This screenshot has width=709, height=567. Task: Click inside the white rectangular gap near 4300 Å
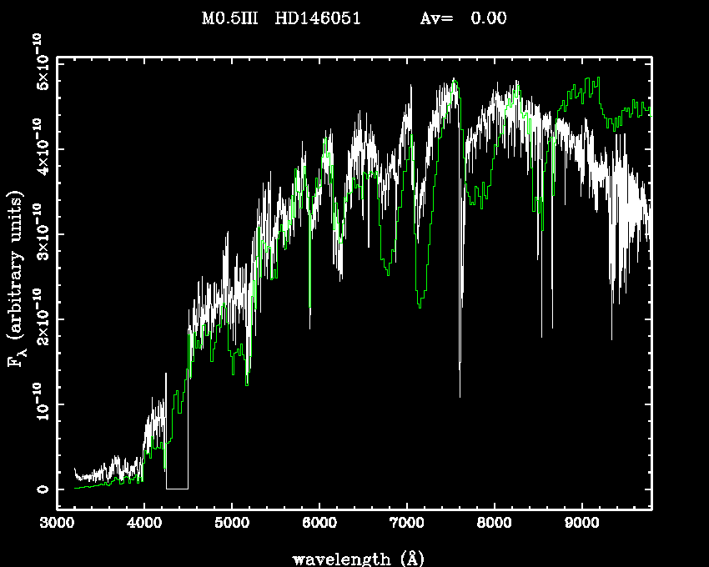(x=177, y=467)
